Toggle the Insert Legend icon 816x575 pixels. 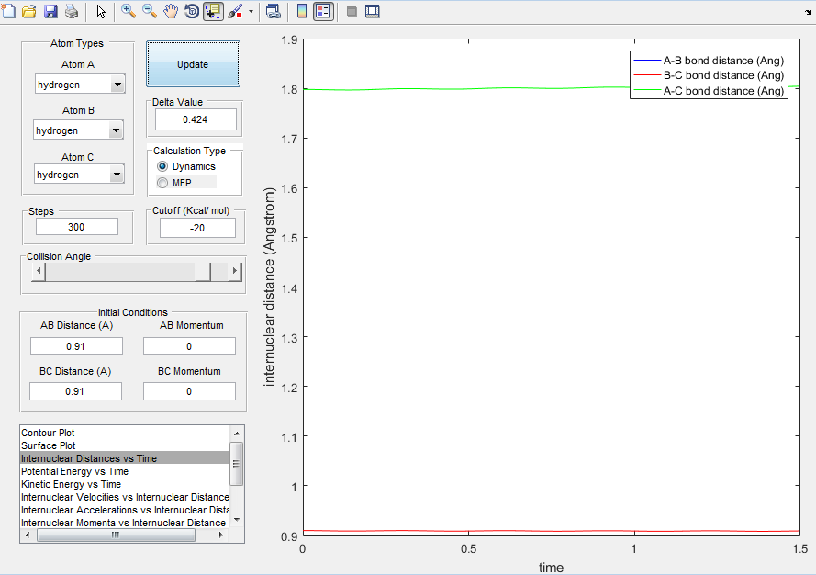pyautogui.click(x=323, y=12)
